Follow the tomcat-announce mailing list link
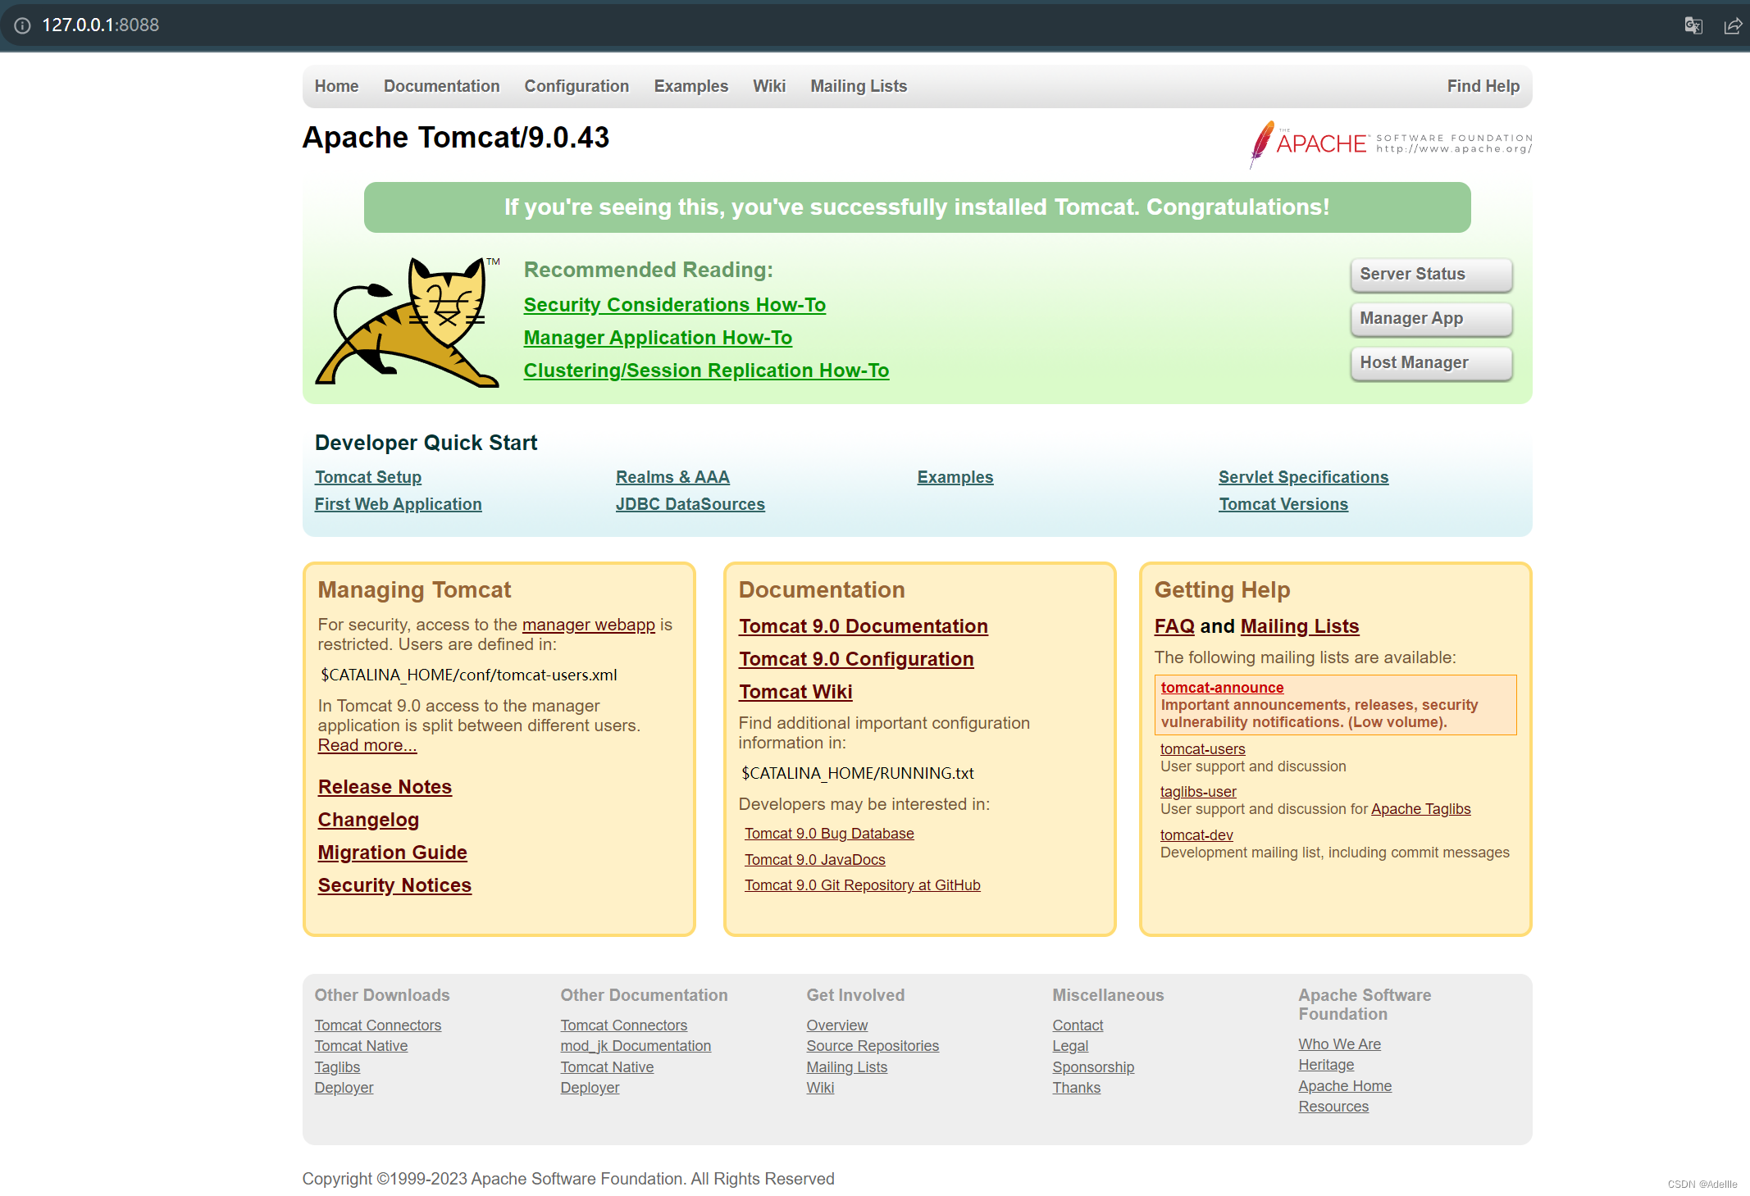The height and width of the screenshot is (1196, 1750). click(1222, 688)
